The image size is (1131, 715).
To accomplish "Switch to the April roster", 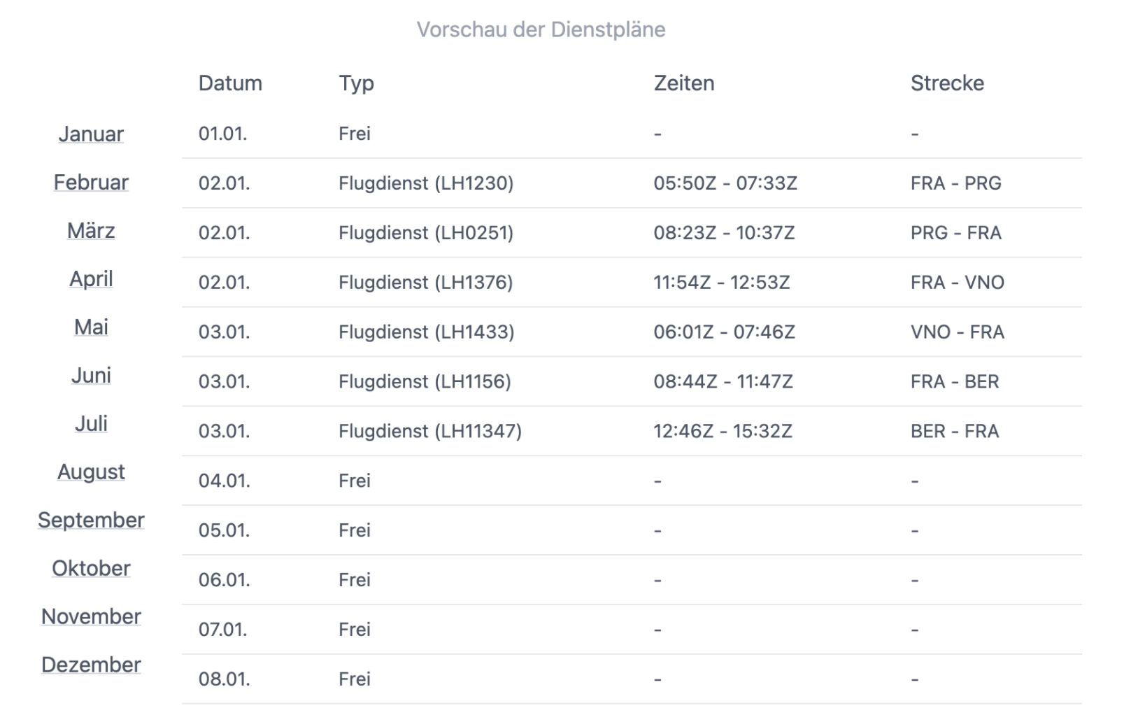I will tap(91, 278).
